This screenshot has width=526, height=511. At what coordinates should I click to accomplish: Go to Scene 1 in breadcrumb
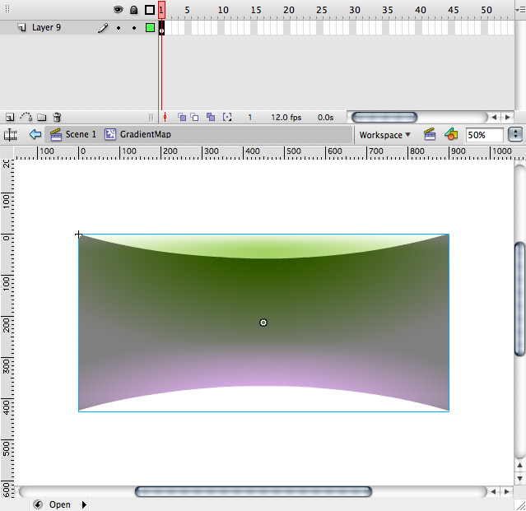click(81, 134)
